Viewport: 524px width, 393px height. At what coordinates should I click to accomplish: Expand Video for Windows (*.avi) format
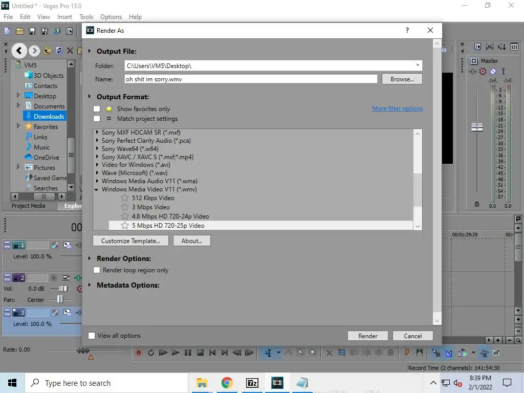click(x=97, y=164)
